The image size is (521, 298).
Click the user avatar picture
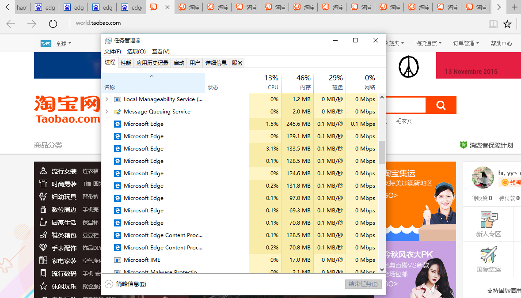[x=483, y=177]
